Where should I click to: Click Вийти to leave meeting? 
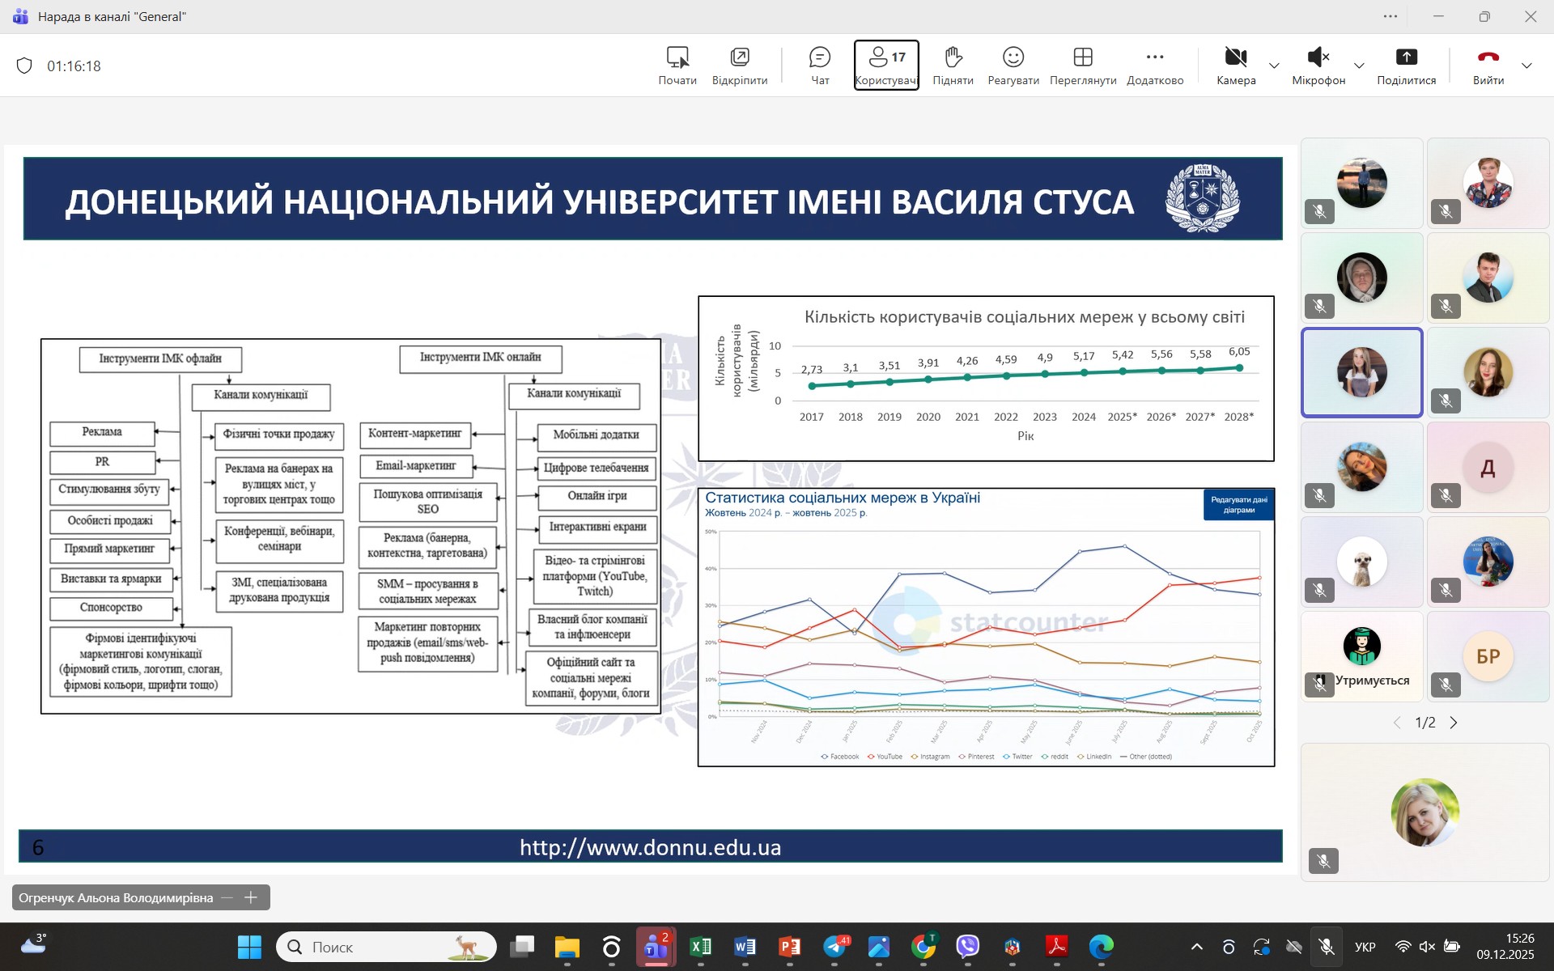point(1488,65)
